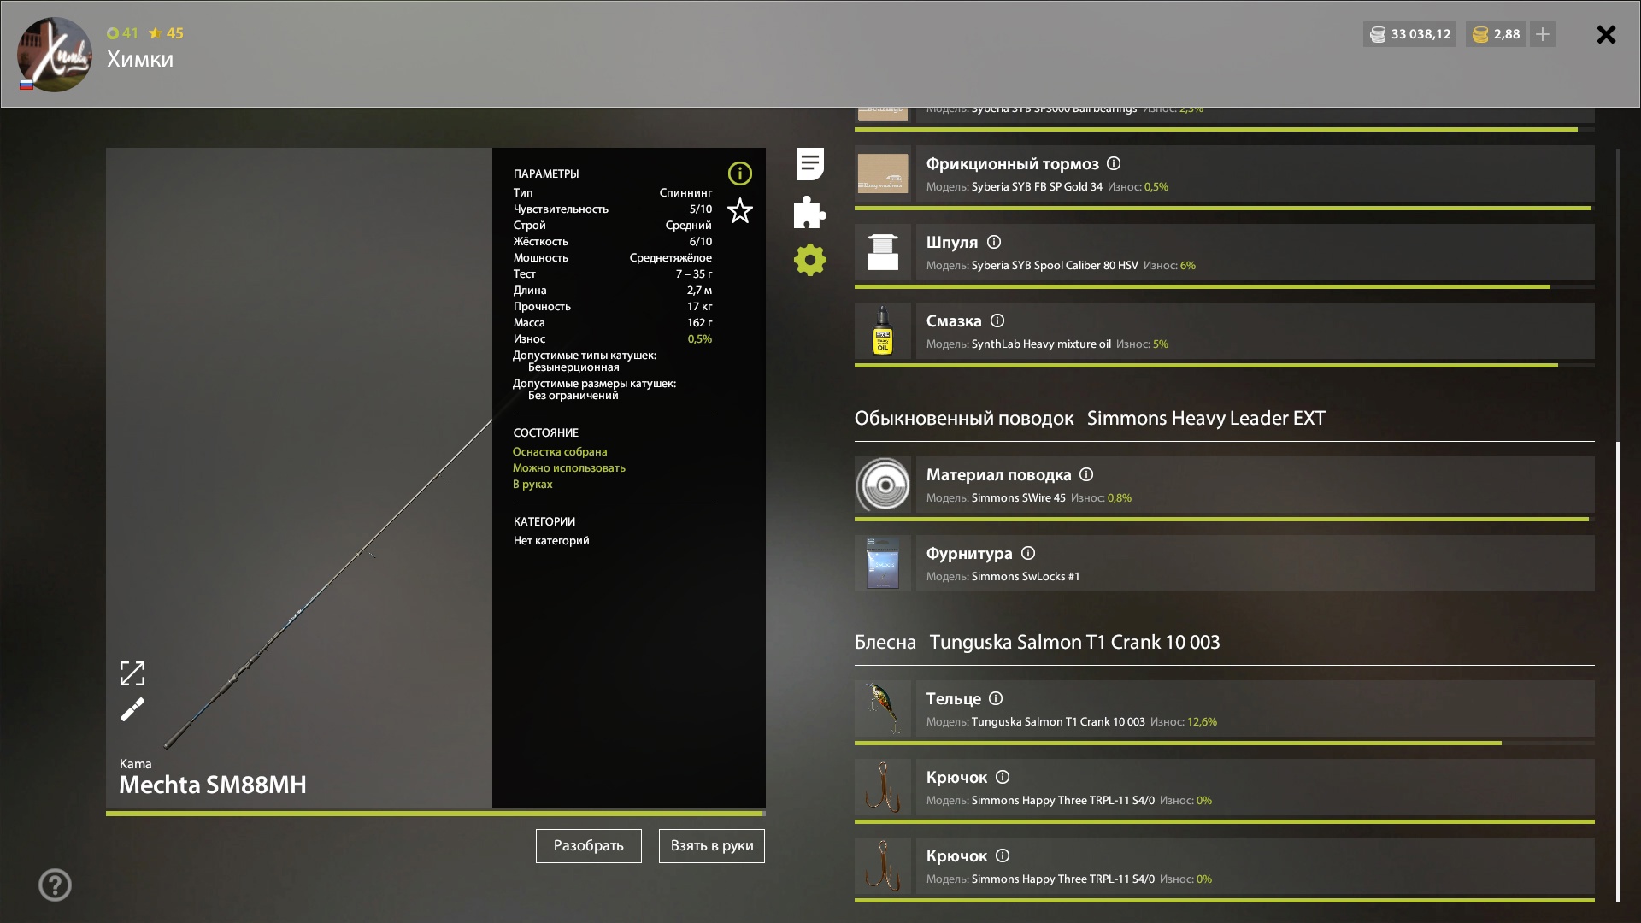Switch to the puzzle piece components tab

point(809,212)
